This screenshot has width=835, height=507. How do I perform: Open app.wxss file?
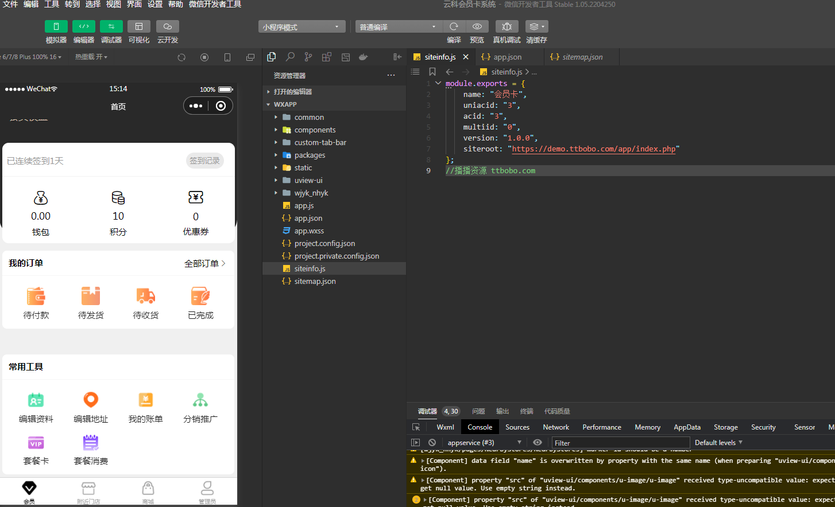(334, 231)
